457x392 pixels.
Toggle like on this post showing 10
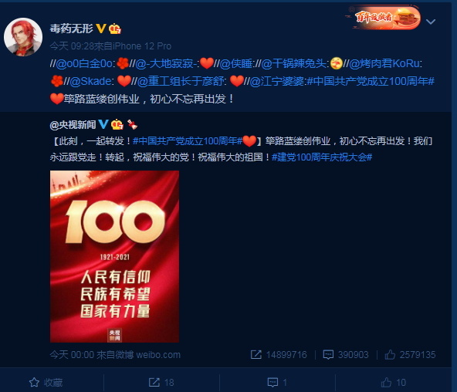click(394, 383)
